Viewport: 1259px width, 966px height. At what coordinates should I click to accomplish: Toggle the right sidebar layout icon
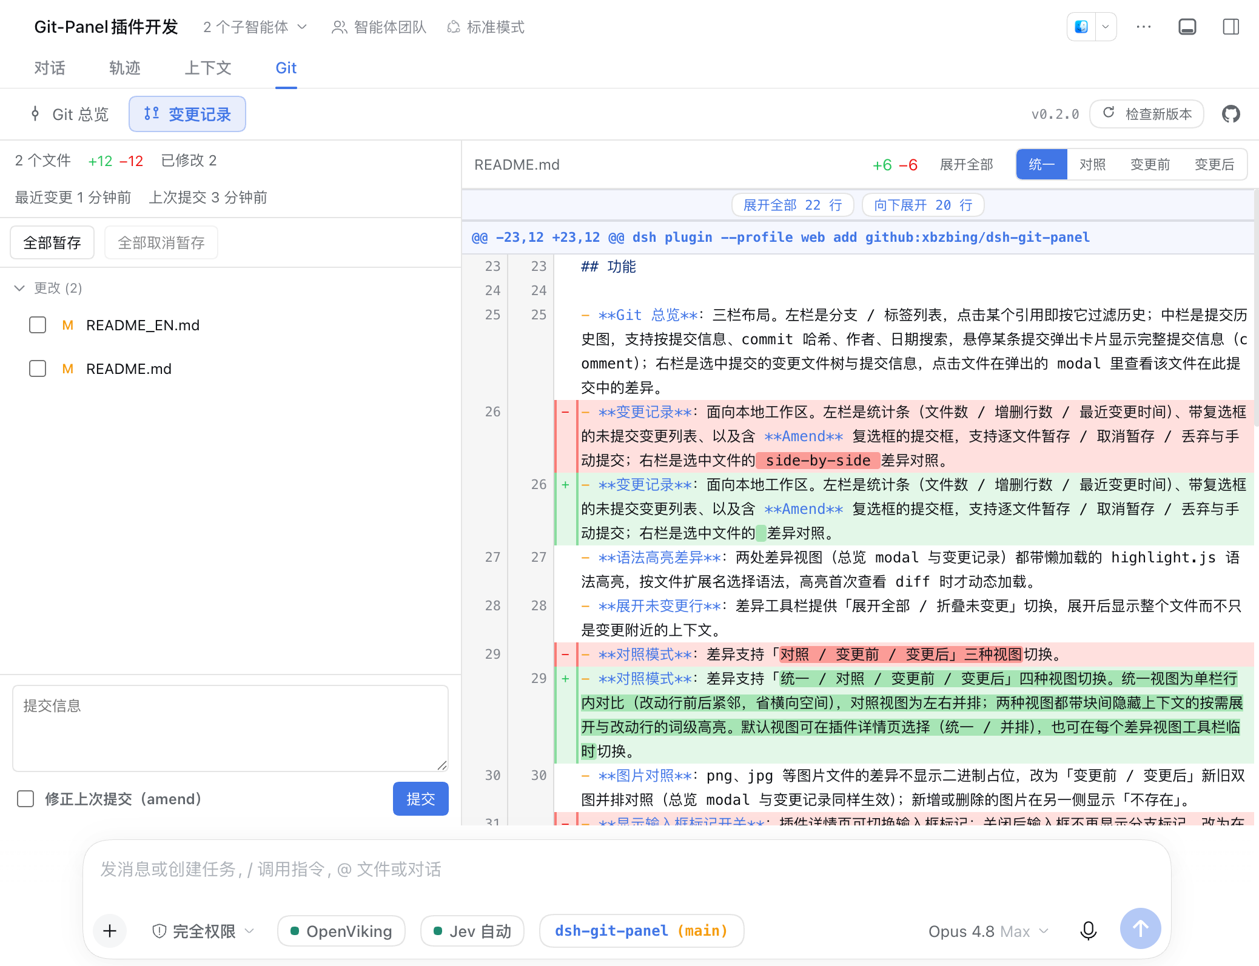click(x=1230, y=27)
